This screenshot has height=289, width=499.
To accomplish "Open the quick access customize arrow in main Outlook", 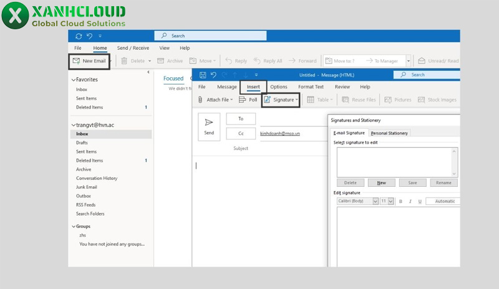I will (100, 36).
